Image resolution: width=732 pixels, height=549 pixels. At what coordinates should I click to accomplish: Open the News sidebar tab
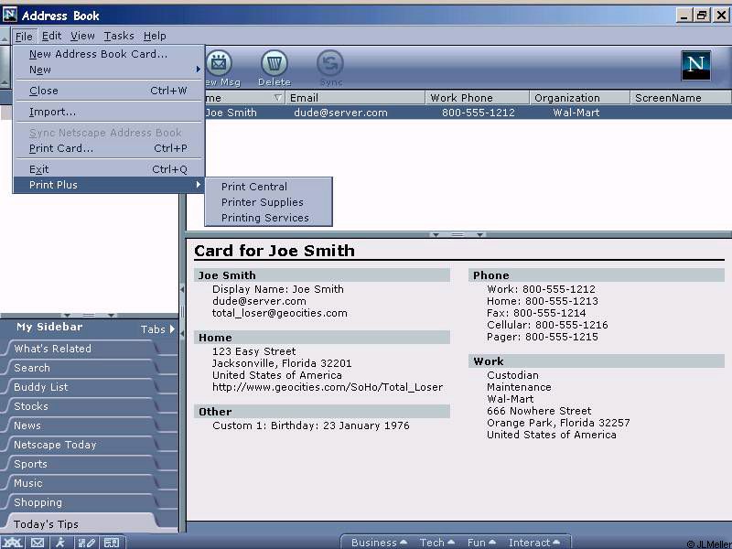[81, 425]
